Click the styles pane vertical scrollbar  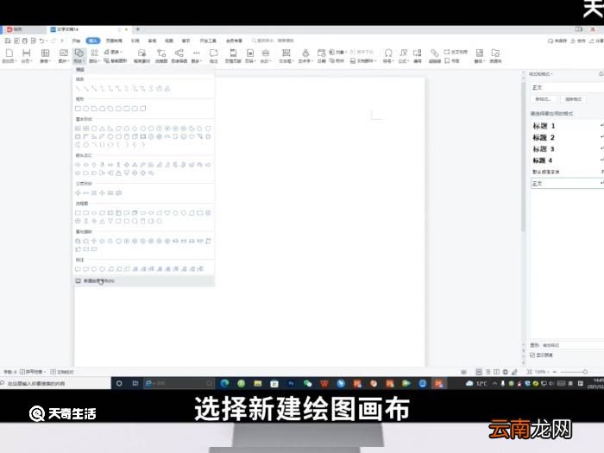pyautogui.click(x=523, y=158)
